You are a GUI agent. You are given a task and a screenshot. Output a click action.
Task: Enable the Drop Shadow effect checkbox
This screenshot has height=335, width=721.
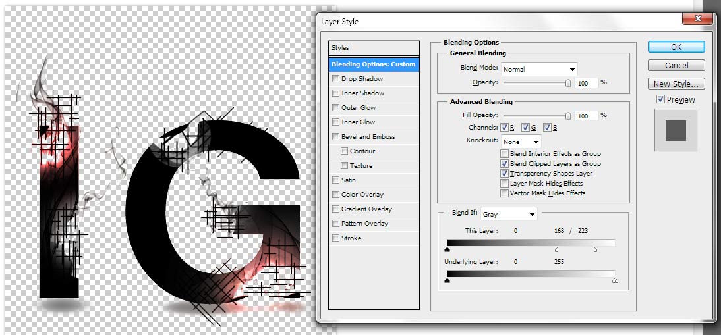(336, 79)
